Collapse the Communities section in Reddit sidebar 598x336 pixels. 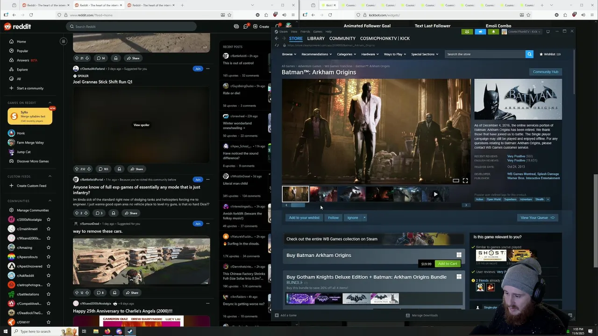(x=50, y=201)
